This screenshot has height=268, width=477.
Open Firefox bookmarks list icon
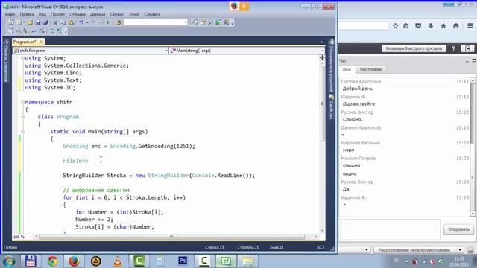[405, 26]
